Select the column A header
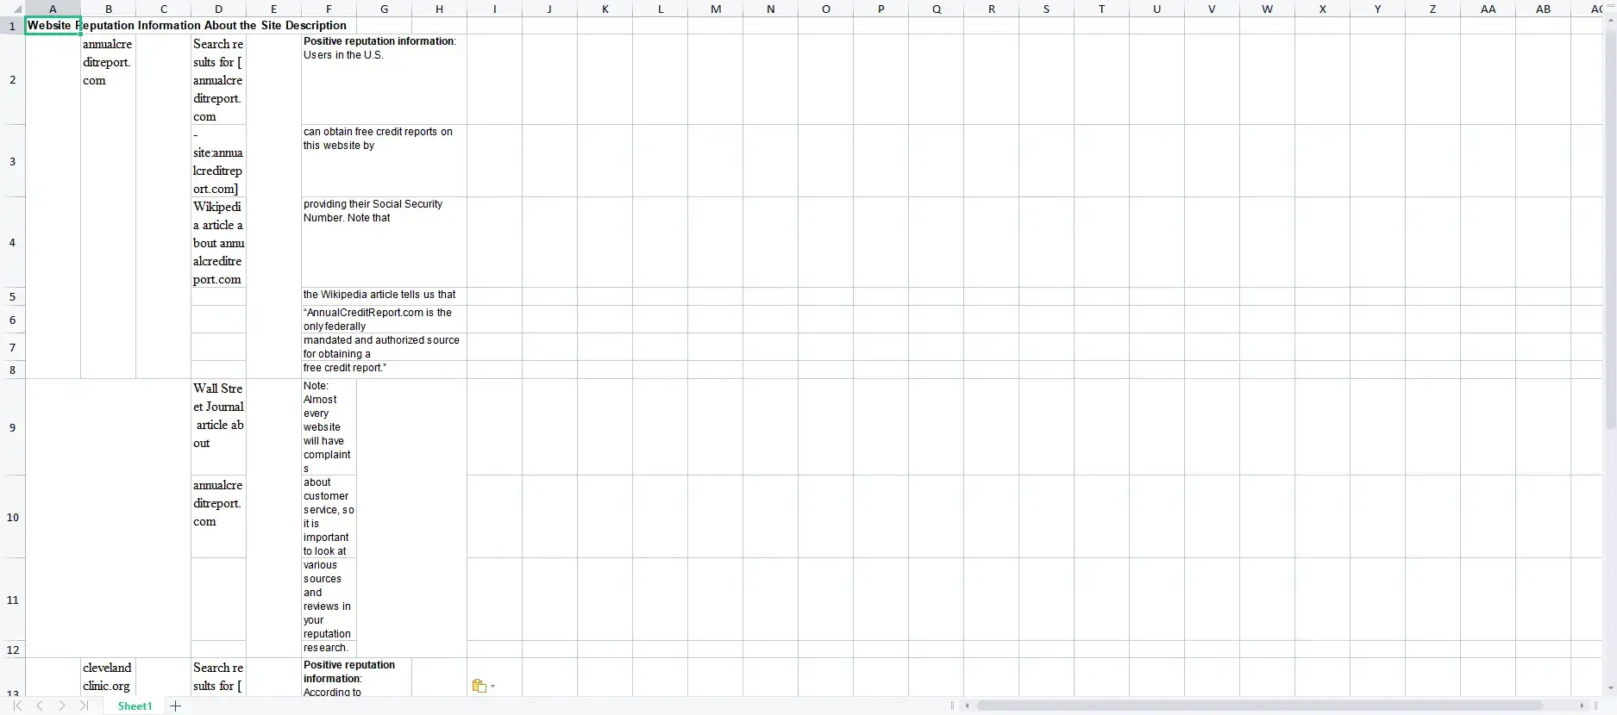This screenshot has width=1617, height=715. click(x=53, y=9)
